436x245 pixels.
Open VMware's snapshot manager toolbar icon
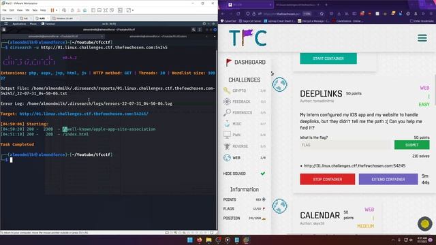click(84, 10)
